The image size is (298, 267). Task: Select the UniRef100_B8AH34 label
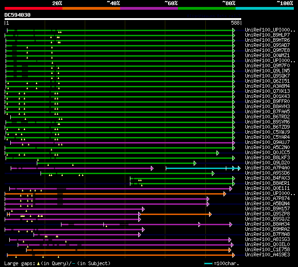[267, 224]
